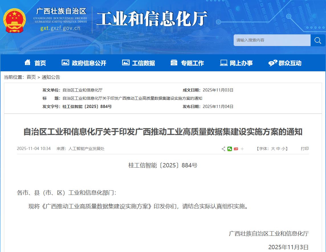Share article via WeChat icon
This screenshot has width=326, height=252.
pyautogui.click(x=230, y=149)
